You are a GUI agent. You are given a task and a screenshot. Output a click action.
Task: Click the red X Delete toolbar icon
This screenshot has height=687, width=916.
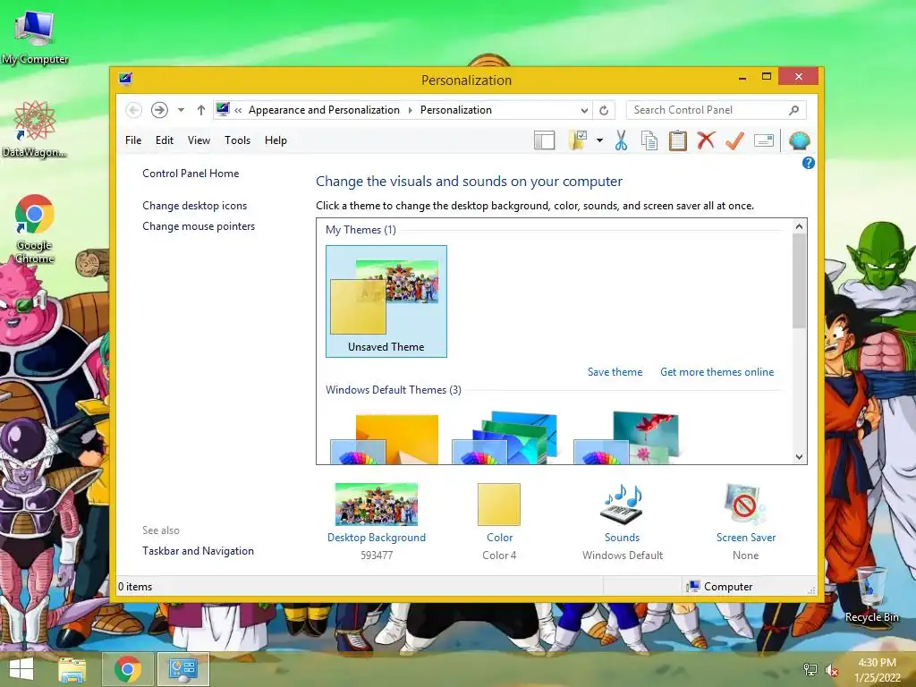click(x=706, y=140)
